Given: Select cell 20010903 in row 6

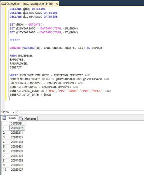Looking at the screenshot, I should pos(17,151).
